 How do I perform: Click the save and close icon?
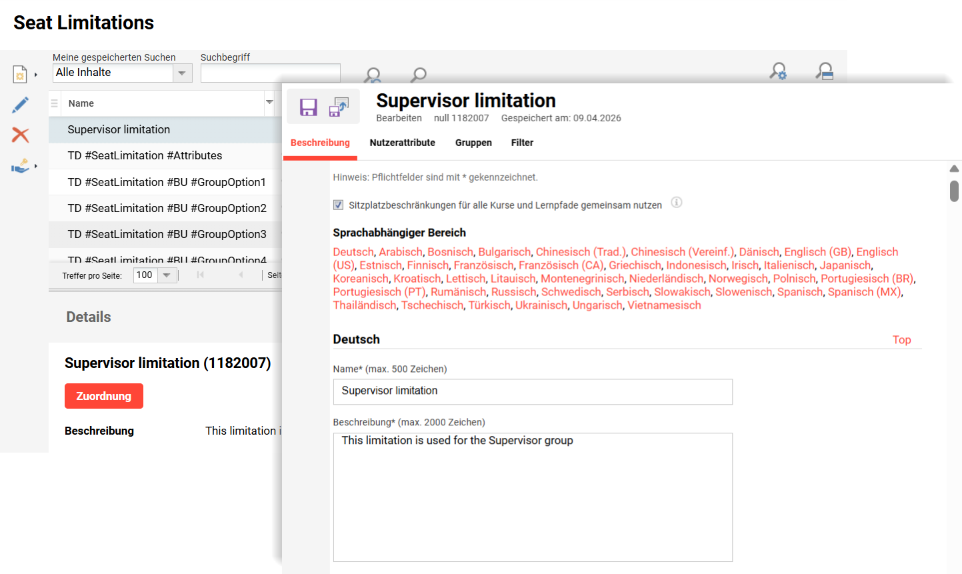point(339,107)
